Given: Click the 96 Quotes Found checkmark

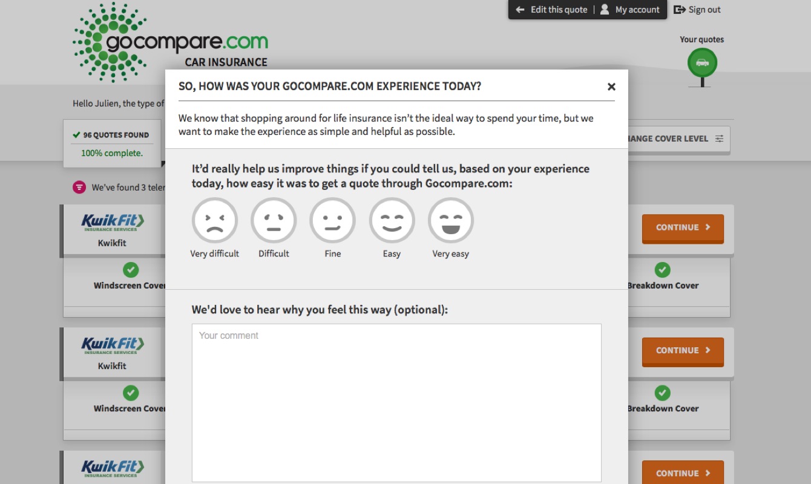Looking at the screenshot, I should pyautogui.click(x=76, y=135).
